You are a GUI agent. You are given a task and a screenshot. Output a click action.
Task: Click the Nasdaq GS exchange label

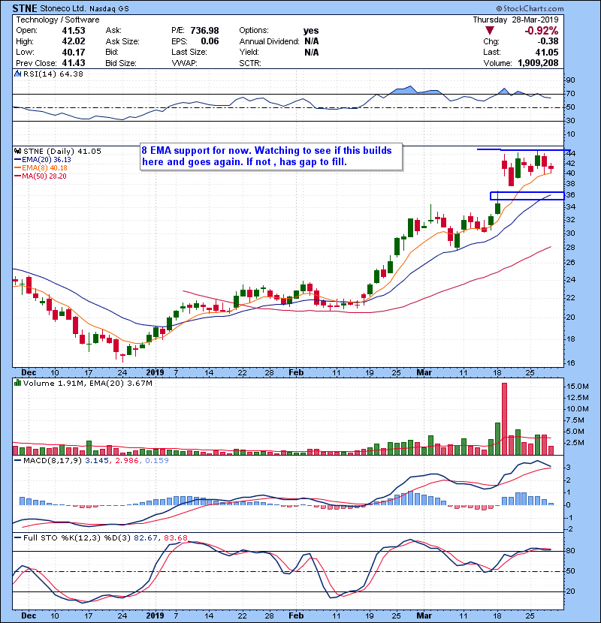pyautogui.click(x=109, y=8)
